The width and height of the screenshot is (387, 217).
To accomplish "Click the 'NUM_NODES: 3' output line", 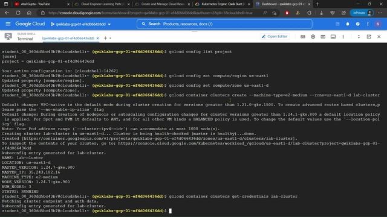I will [x=16, y=187].
